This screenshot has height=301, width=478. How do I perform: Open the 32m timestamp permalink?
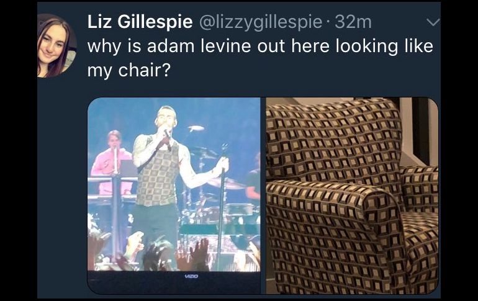[x=353, y=22]
